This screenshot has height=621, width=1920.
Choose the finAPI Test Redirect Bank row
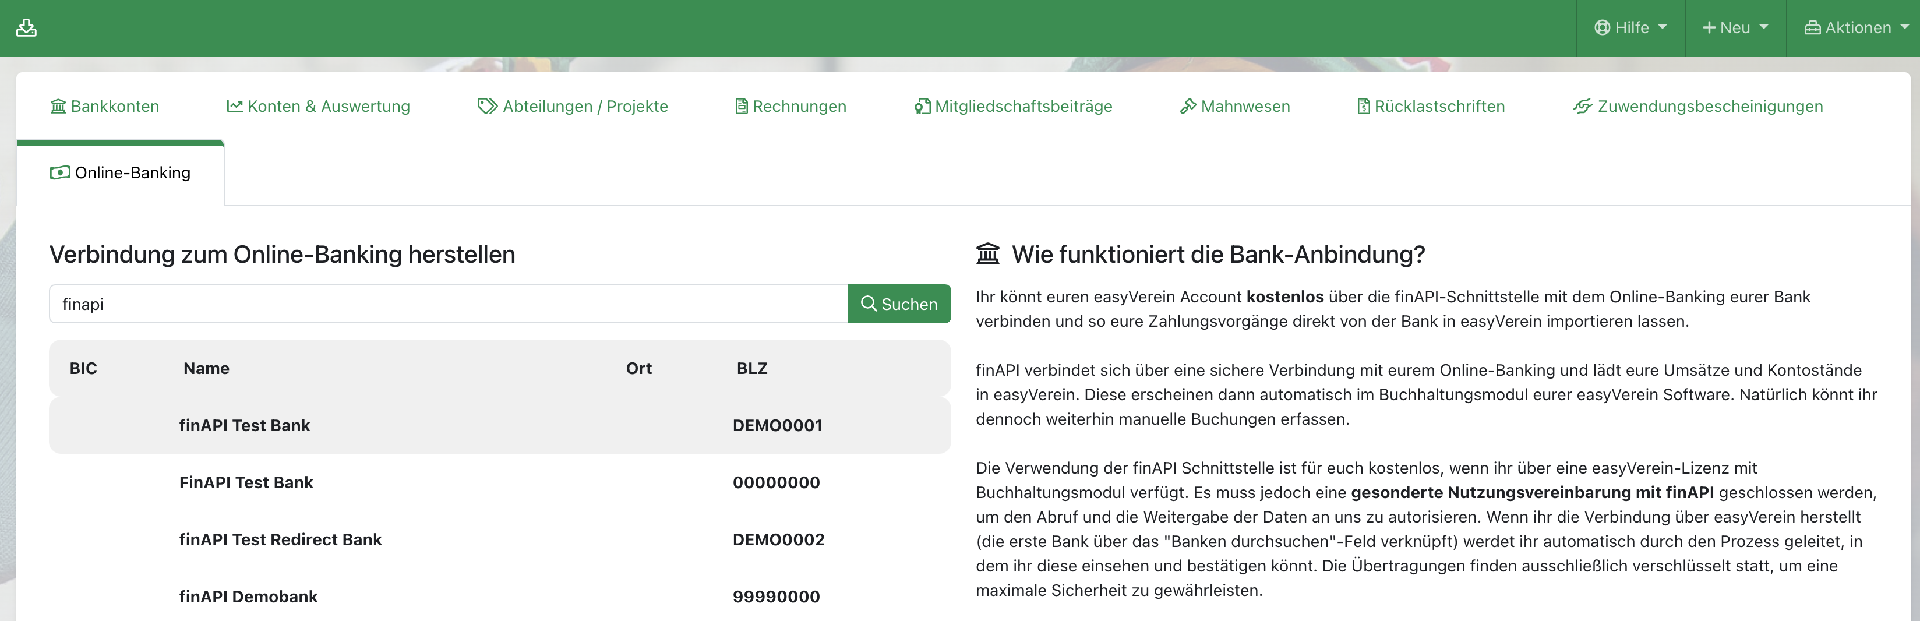tap(499, 539)
